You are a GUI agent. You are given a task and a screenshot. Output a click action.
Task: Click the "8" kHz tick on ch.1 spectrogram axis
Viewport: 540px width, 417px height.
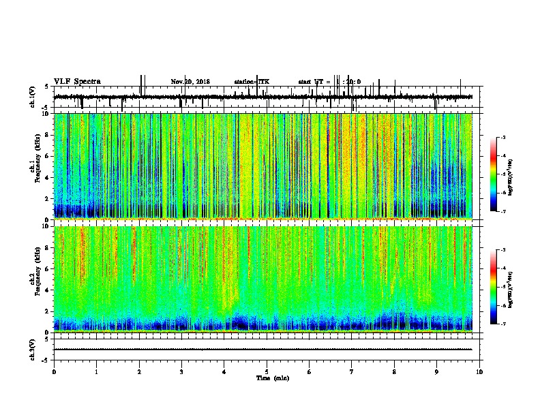click(48, 135)
